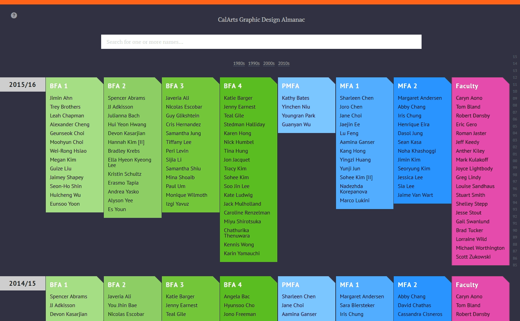The height and width of the screenshot is (321, 520).
Task: Select the name Eunsoo Yoon
Action: [x=65, y=204]
